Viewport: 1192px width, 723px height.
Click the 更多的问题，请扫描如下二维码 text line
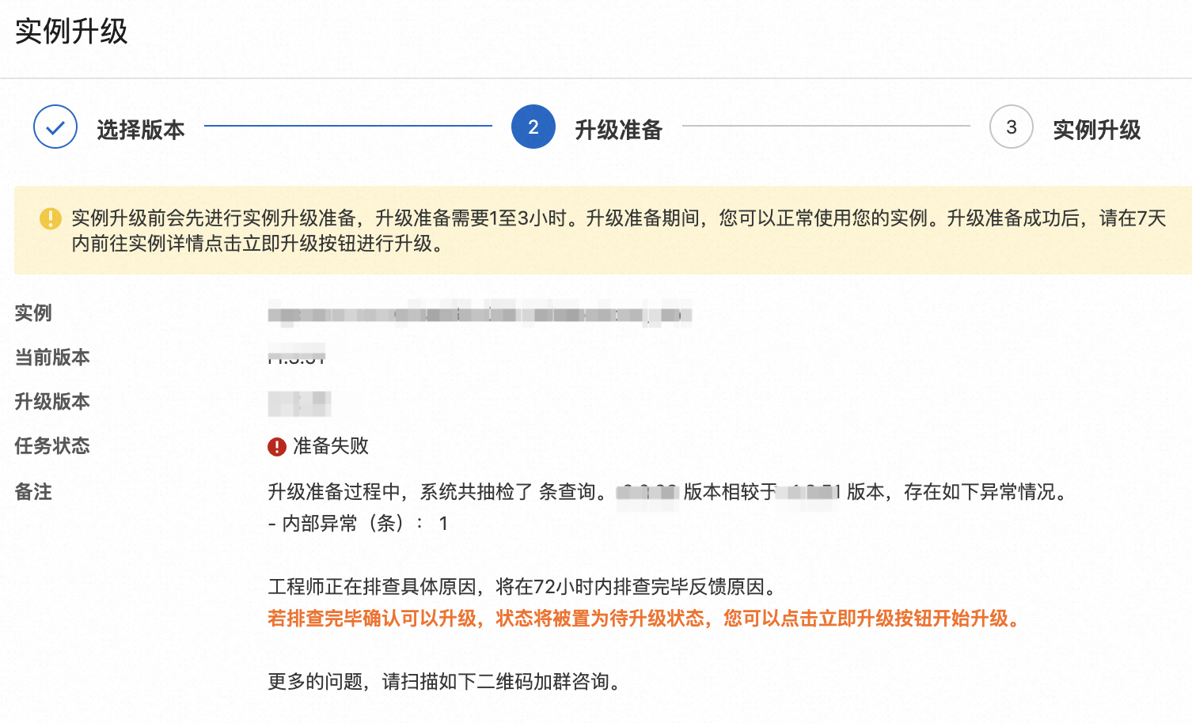(445, 682)
